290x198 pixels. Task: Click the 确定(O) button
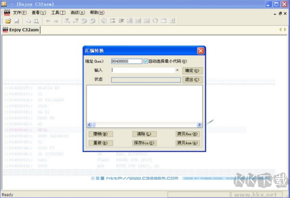tap(192, 71)
